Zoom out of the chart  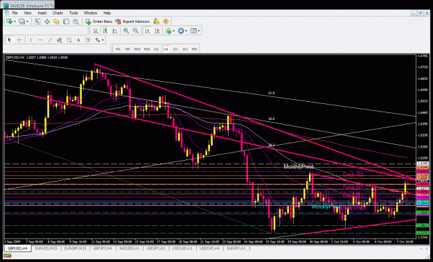click(x=135, y=31)
